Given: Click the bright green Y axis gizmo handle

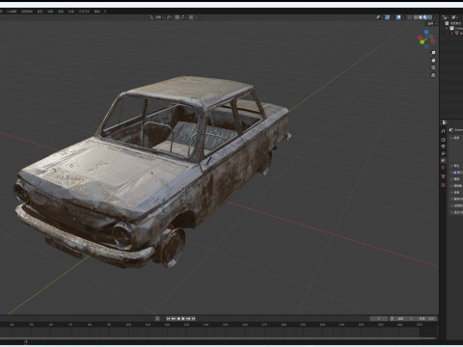Looking at the screenshot, I should 422,41.
